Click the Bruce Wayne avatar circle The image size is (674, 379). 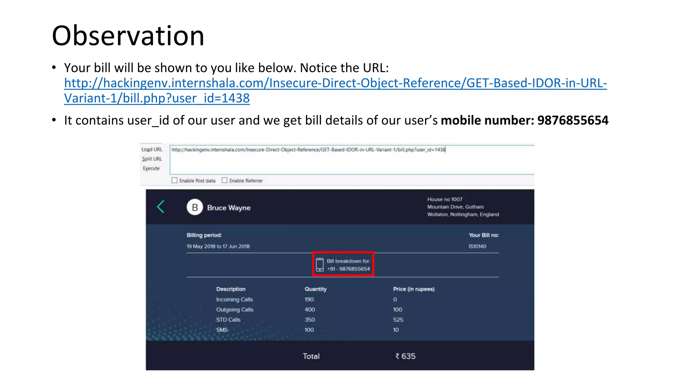point(195,207)
